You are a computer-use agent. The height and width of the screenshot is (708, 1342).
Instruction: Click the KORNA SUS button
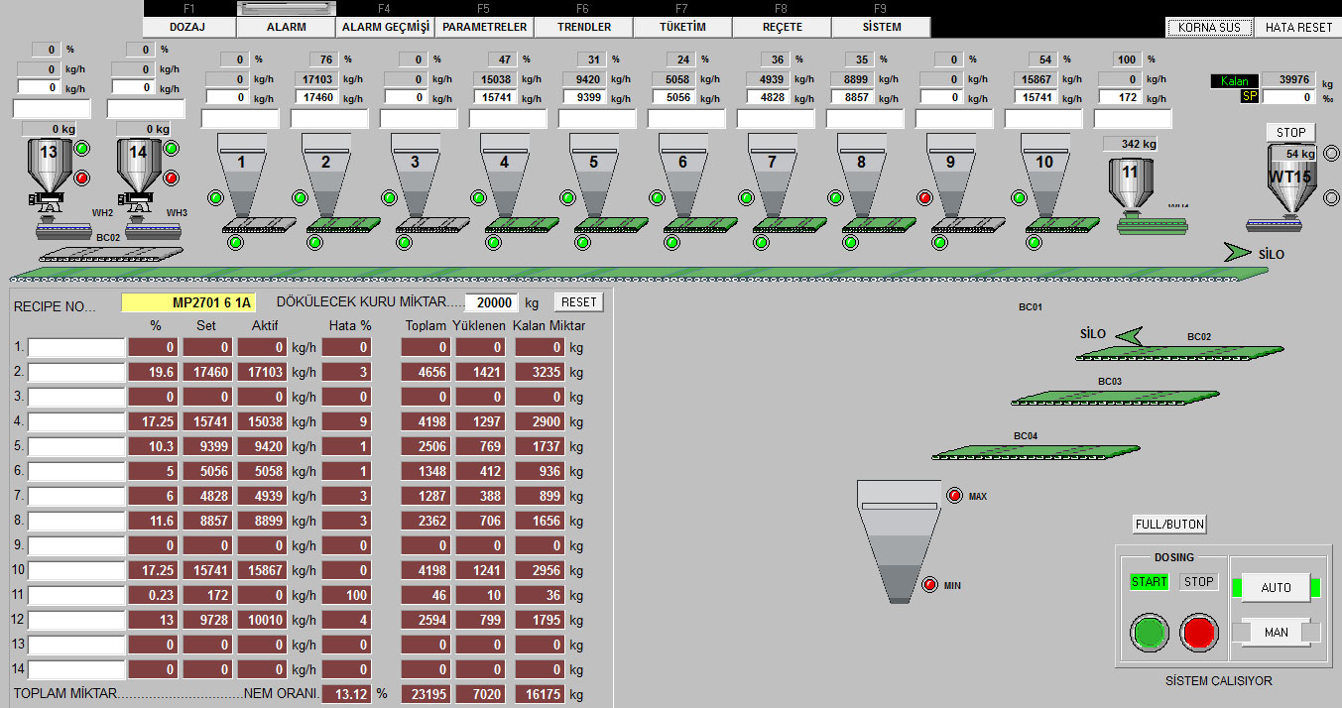tap(1209, 28)
